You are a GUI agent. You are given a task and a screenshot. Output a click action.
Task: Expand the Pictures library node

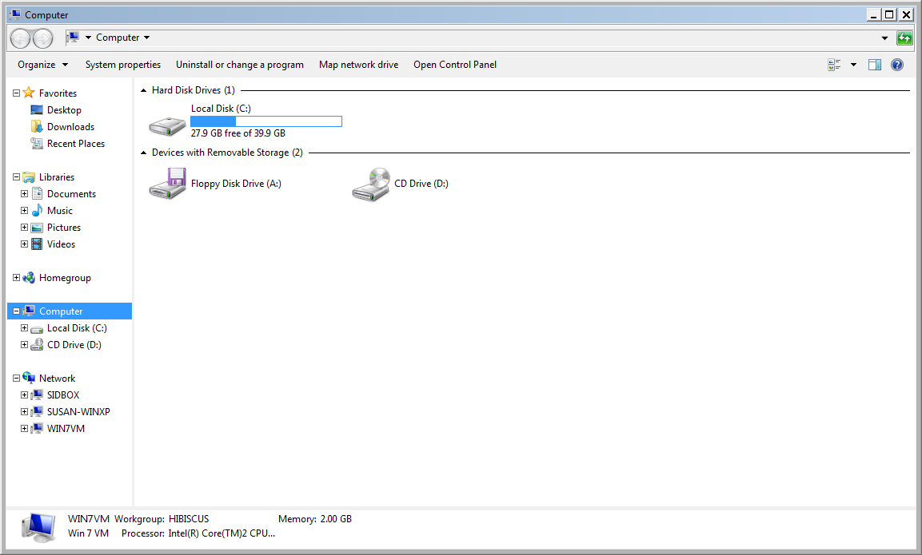(x=24, y=227)
